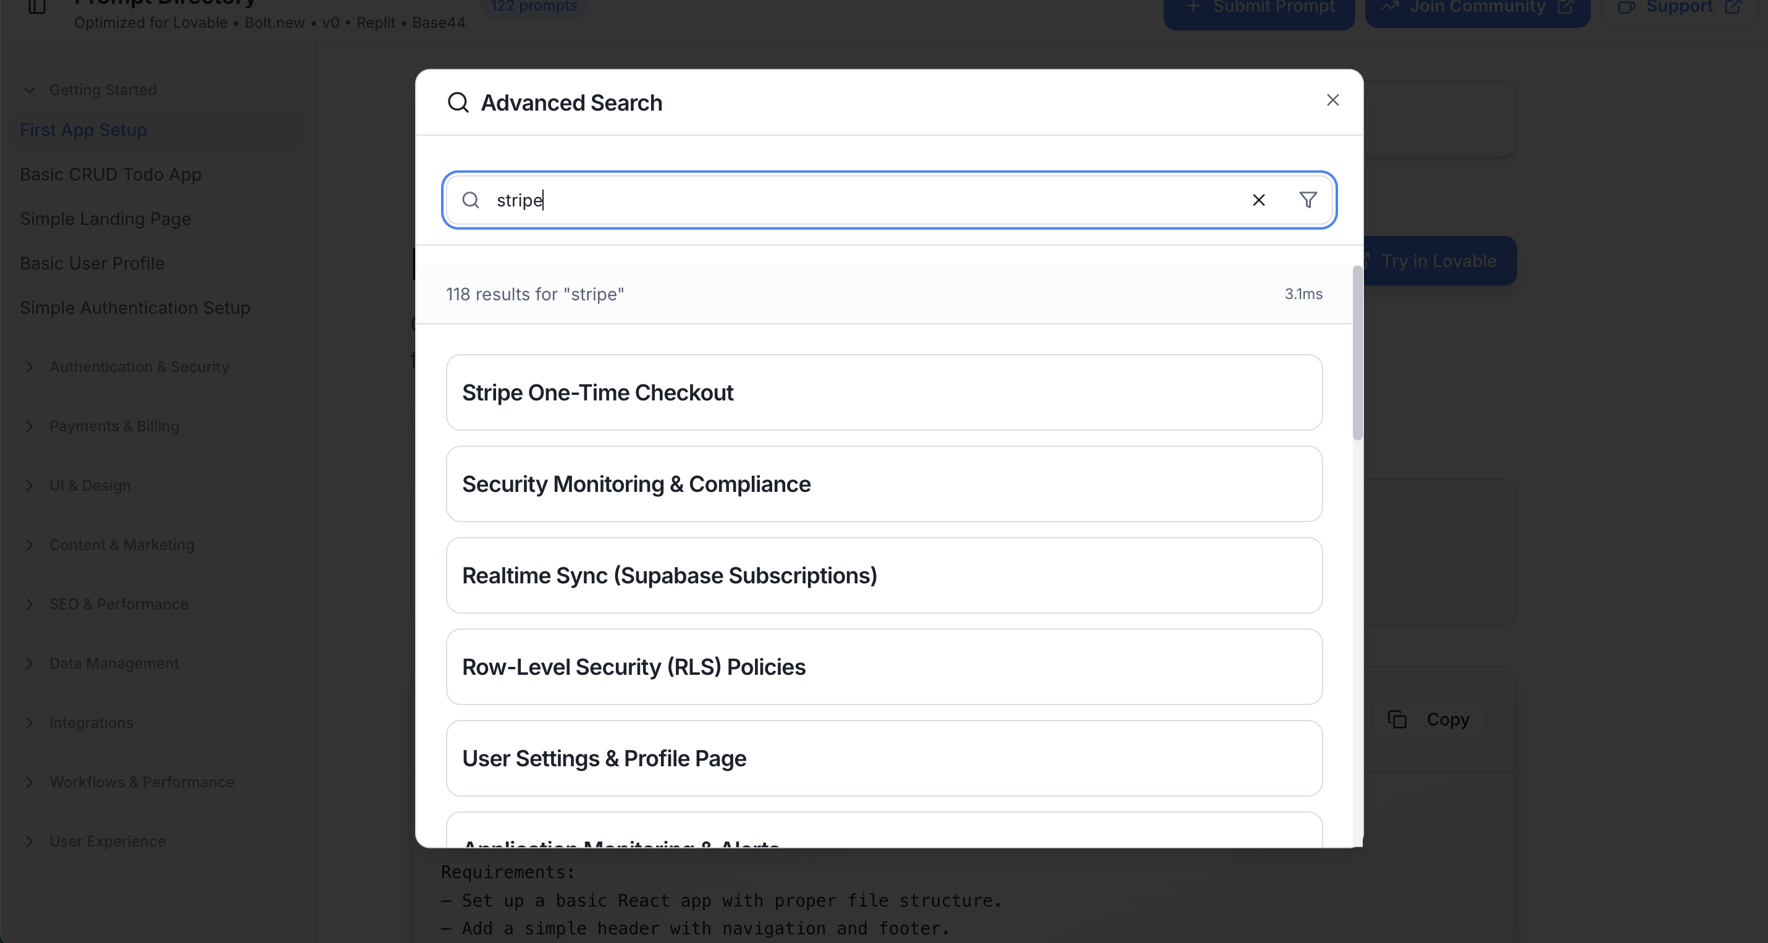Select Simple Authentication Setup

135,308
